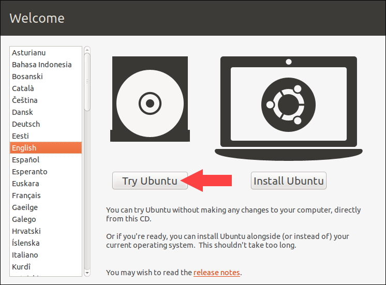This screenshot has height=285, width=386.
Task: Select Esperanto language
Action: (46, 172)
